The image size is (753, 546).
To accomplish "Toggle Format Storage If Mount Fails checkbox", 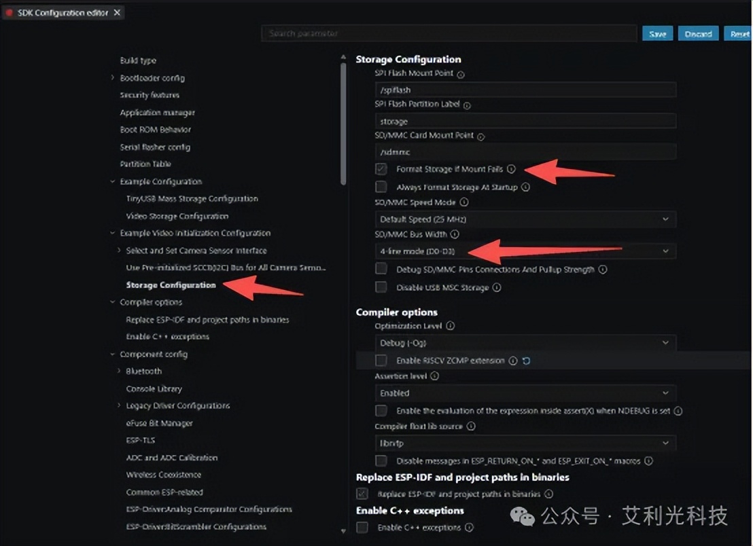I will coord(381,169).
